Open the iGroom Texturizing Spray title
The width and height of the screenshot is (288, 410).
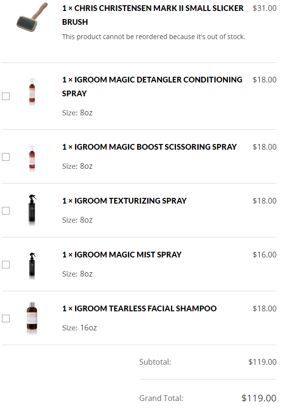(x=124, y=201)
